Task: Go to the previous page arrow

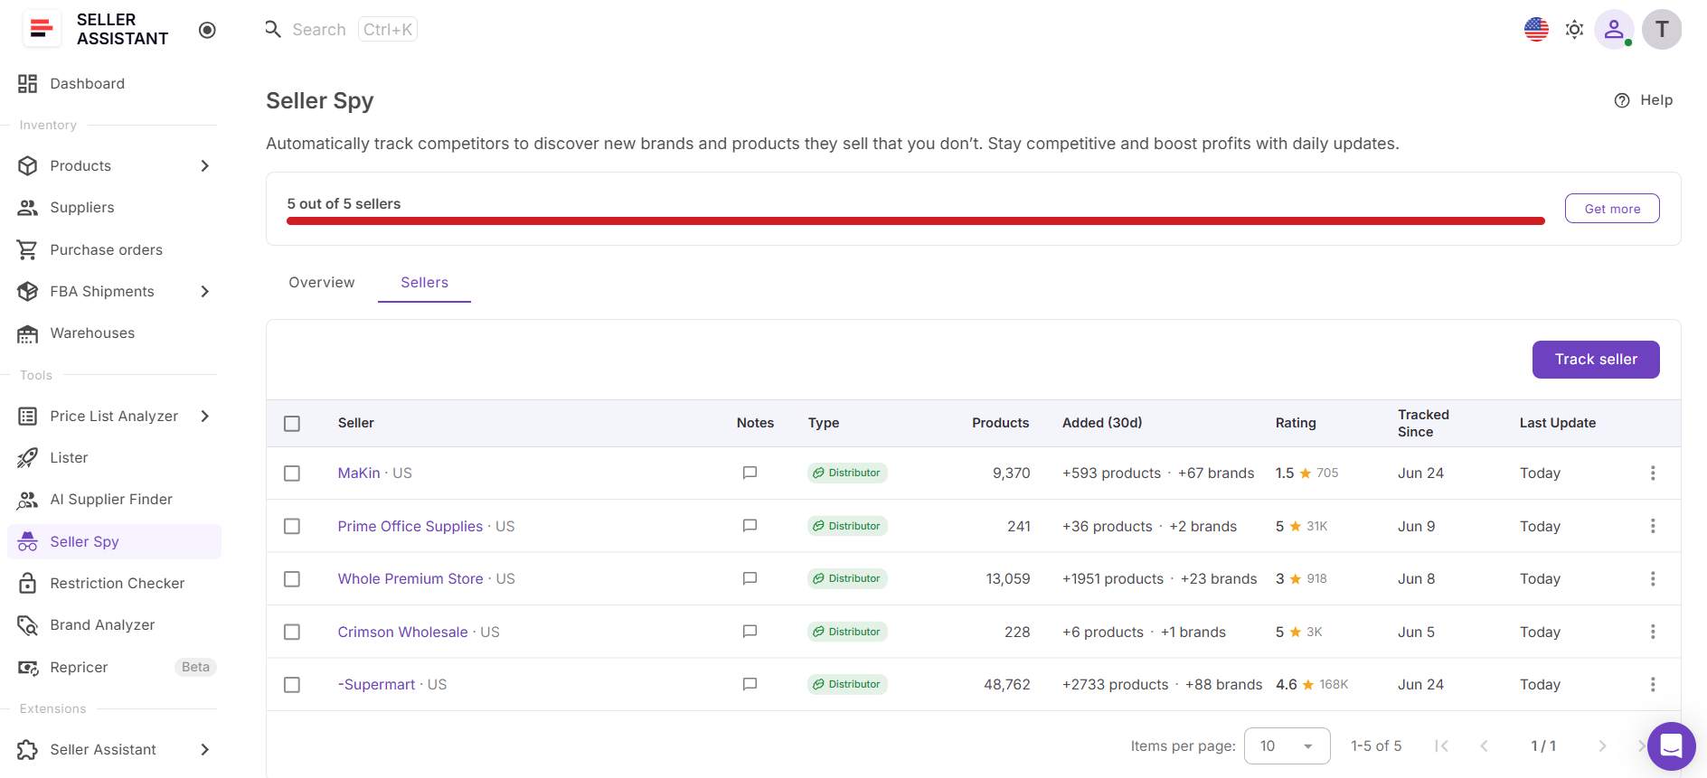Action: coord(1484,745)
